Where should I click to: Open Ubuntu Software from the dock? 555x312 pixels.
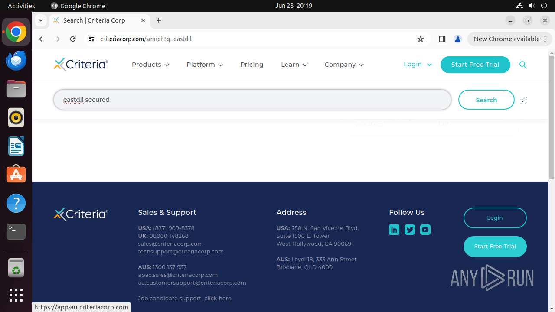click(16, 175)
